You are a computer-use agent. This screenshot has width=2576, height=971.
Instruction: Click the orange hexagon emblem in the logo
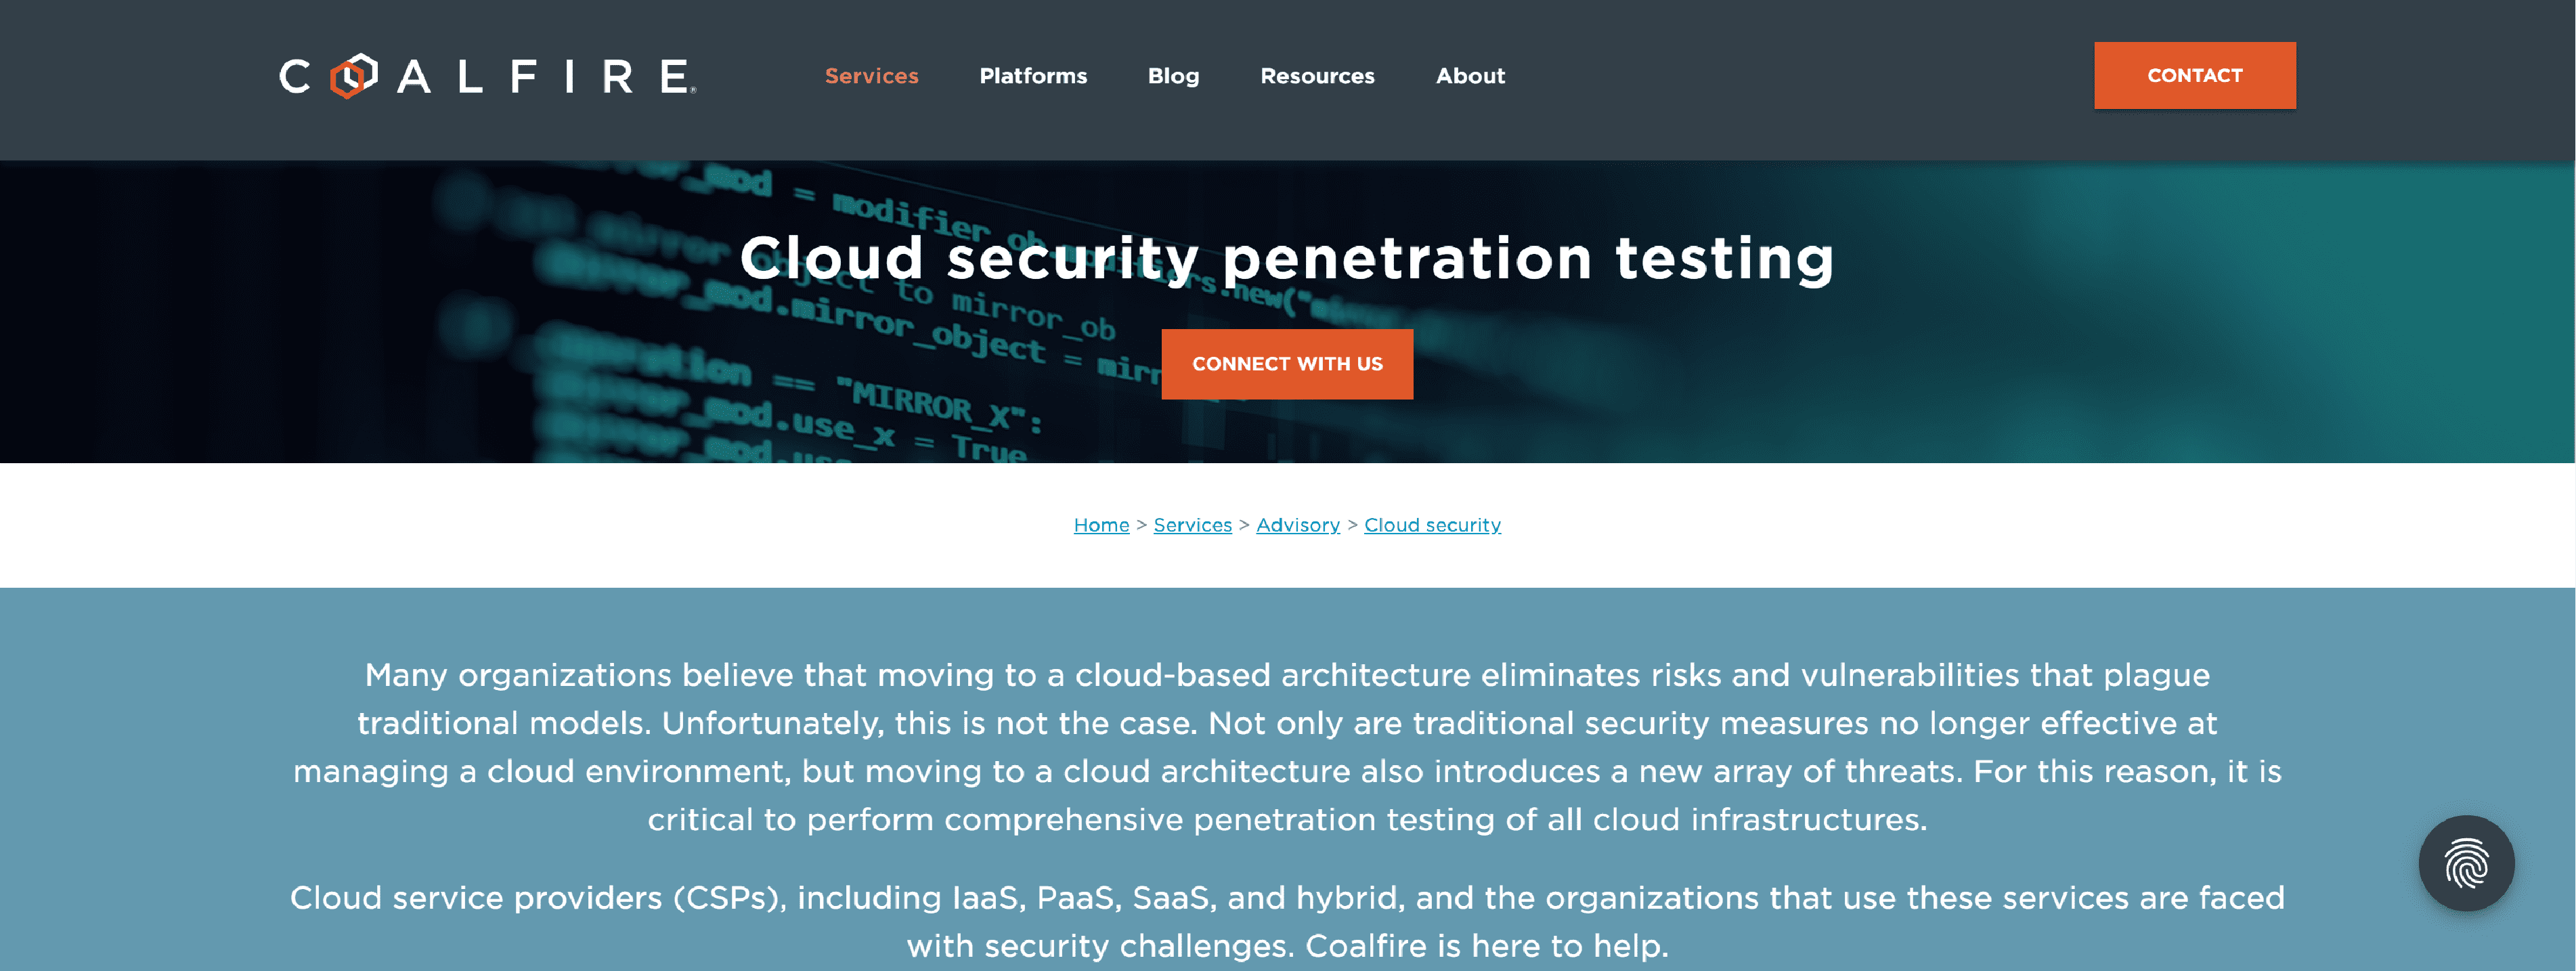[x=354, y=76]
